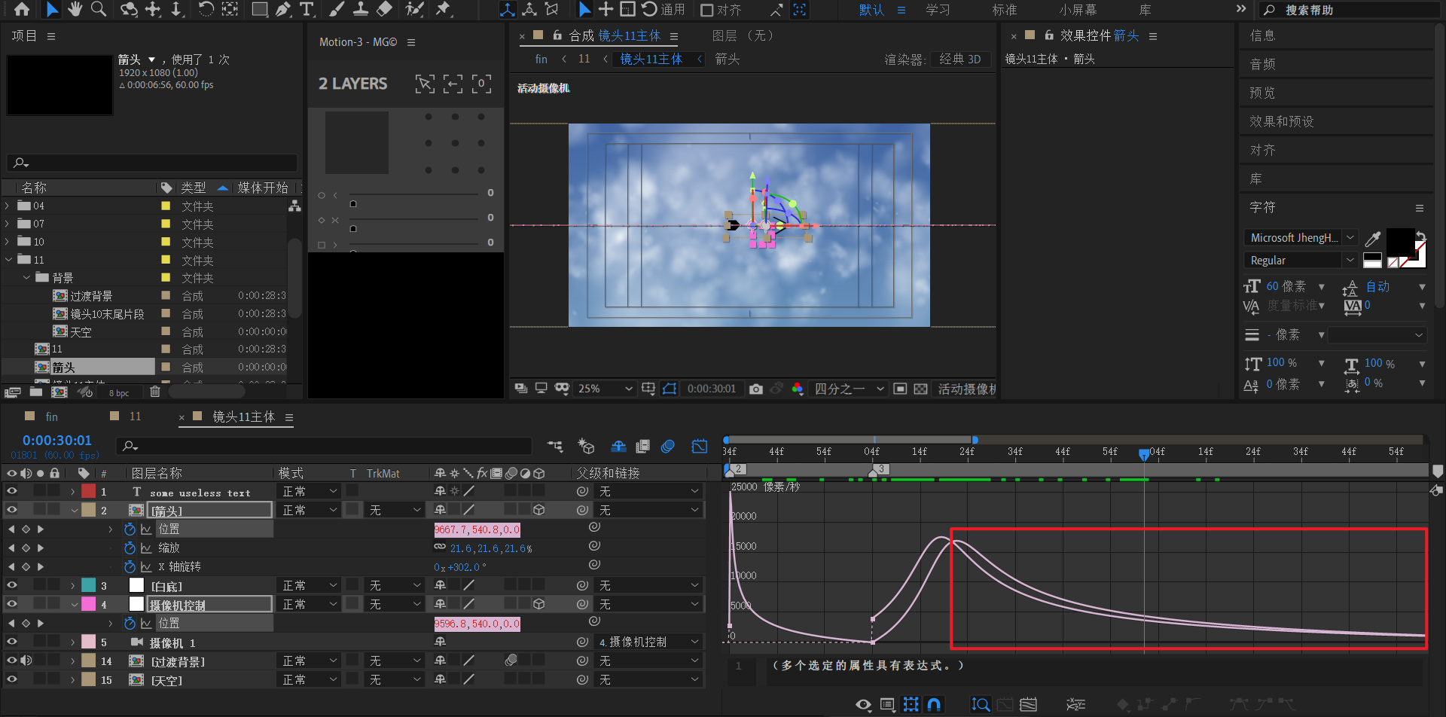
Task: Open the 25% magnification dropdown
Action: coord(605,389)
